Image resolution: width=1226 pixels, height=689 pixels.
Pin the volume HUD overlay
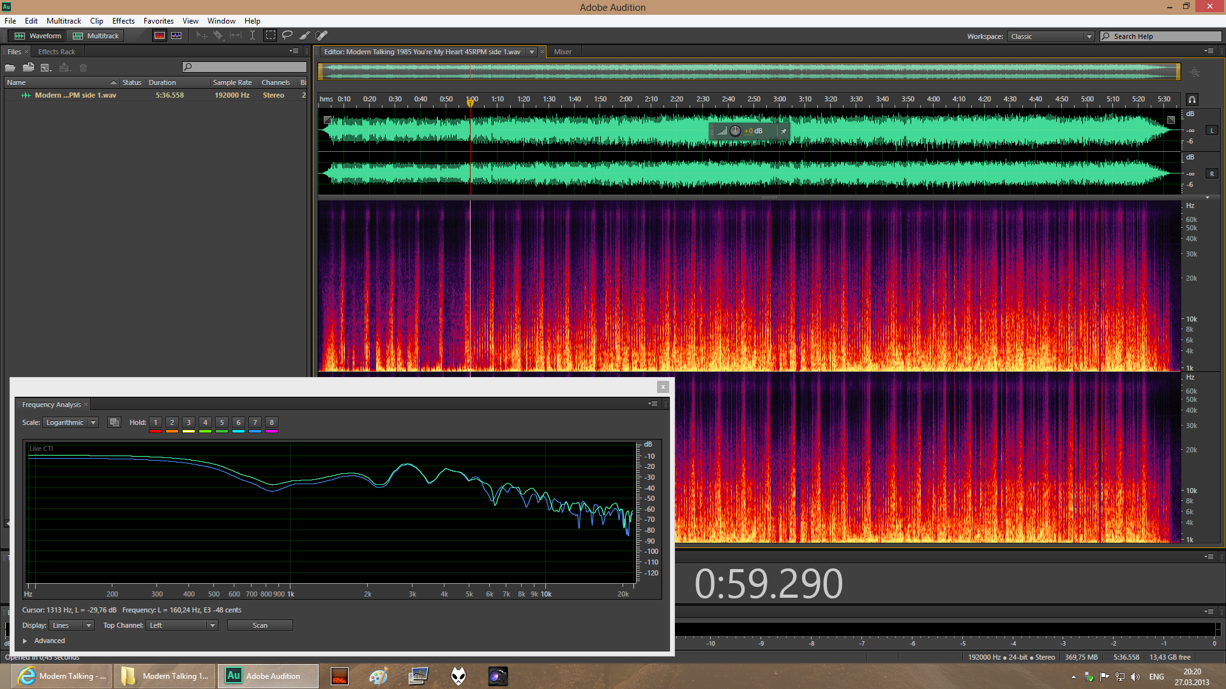click(783, 131)
